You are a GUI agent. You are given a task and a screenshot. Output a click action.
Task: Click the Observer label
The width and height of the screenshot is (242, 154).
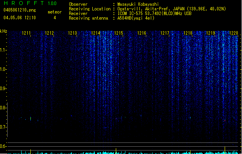tap(78, 4)
